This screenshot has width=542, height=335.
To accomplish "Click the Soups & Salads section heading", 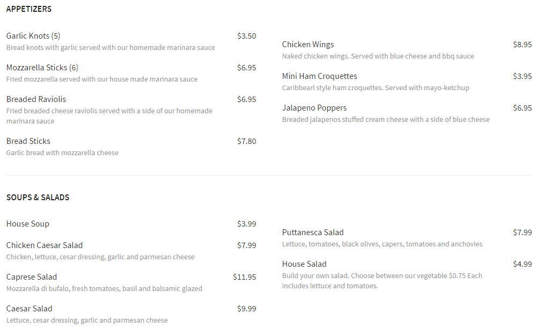I will pos(38,198).
